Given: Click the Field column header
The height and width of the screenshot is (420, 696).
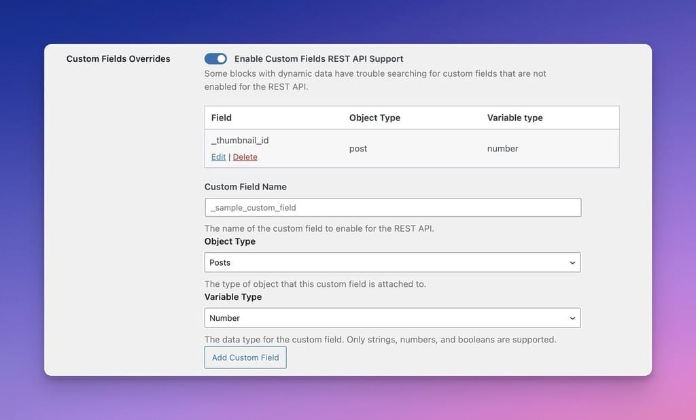Looking at the screenshot, I should click(x=221, y=117).
